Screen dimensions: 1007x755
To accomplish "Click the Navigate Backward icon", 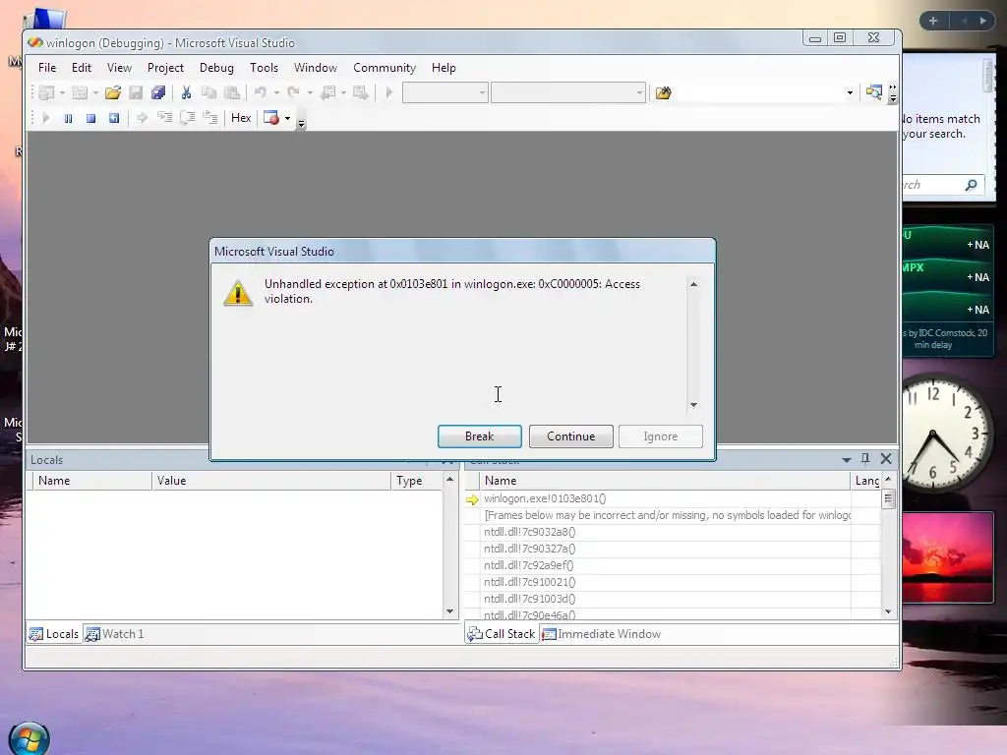I will pos(328,93).
